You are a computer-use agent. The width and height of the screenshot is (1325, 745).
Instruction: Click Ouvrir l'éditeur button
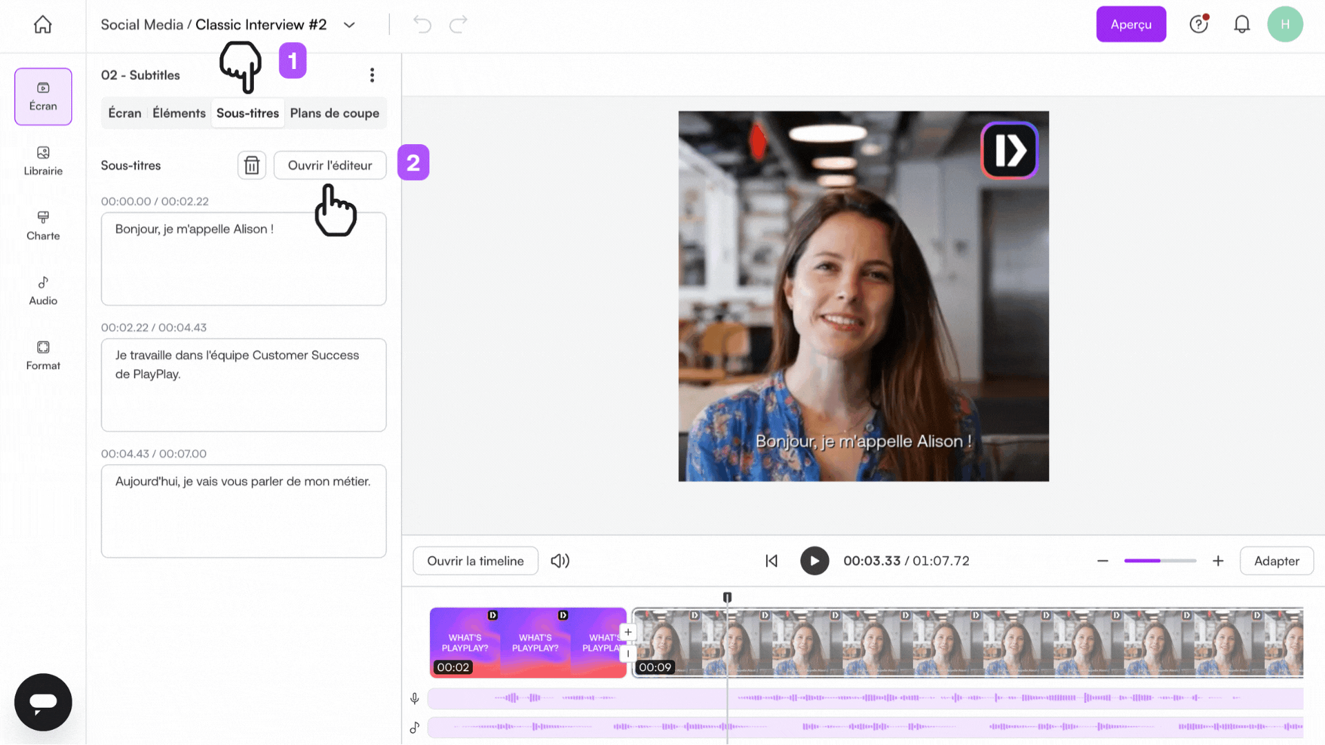point(330,166)
